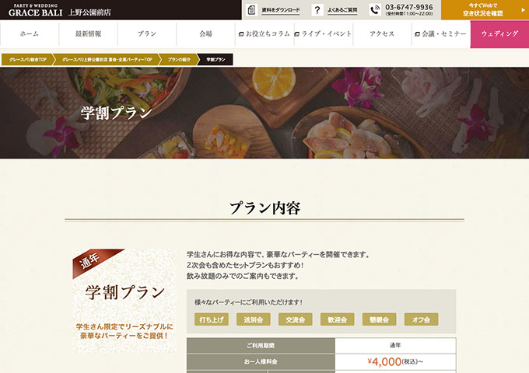Select the pink ウェディング tab
The height and width of the screenshot is (373, 529).
499,33
